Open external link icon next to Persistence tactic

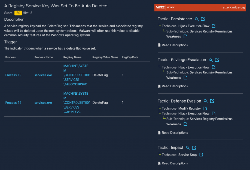(203, 19)
